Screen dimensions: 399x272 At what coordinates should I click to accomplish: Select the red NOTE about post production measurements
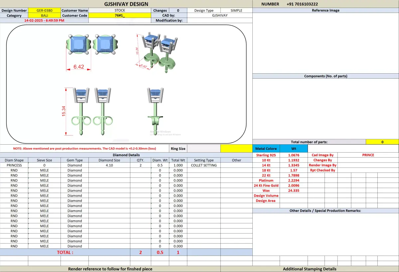[84, 149]
